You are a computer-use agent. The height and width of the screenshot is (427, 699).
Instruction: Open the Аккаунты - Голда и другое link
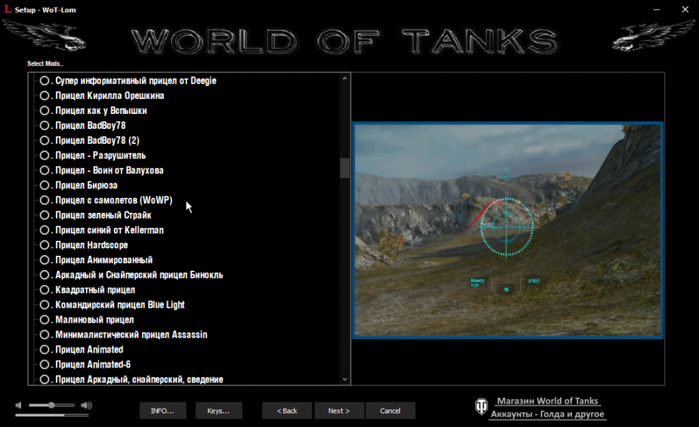click(x=547, y=414)
